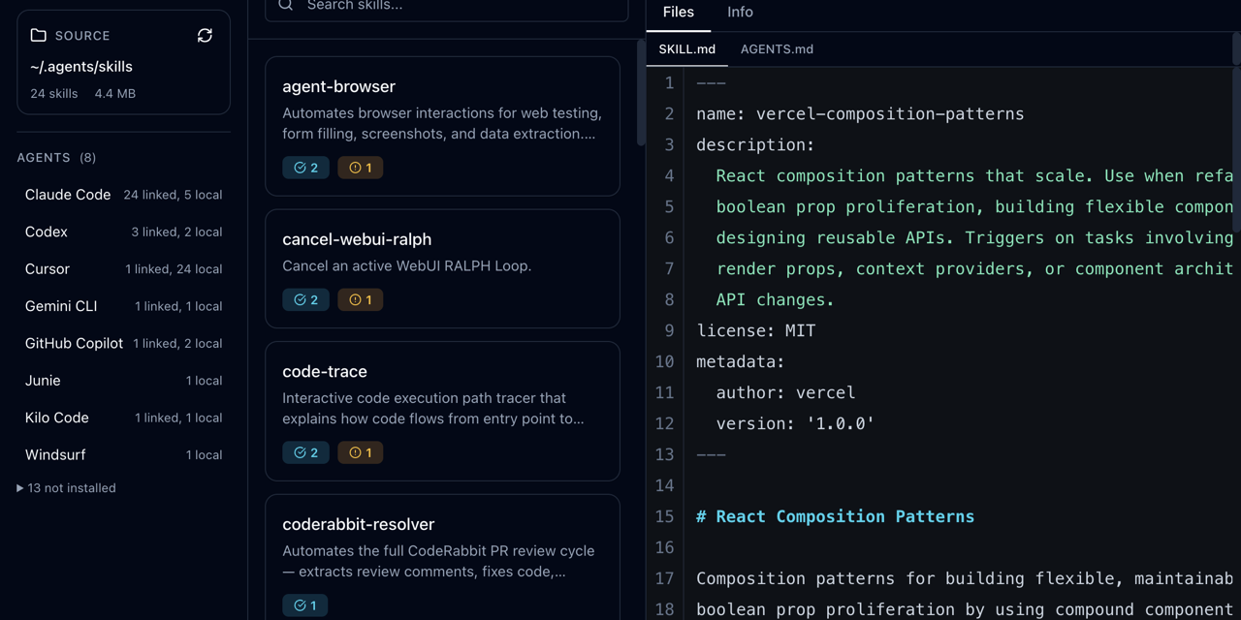This screenshot has width=1241, height=620.
Task: Click the 'metadata:' line in SKILL.md
Action: click(x=741, y=362)
